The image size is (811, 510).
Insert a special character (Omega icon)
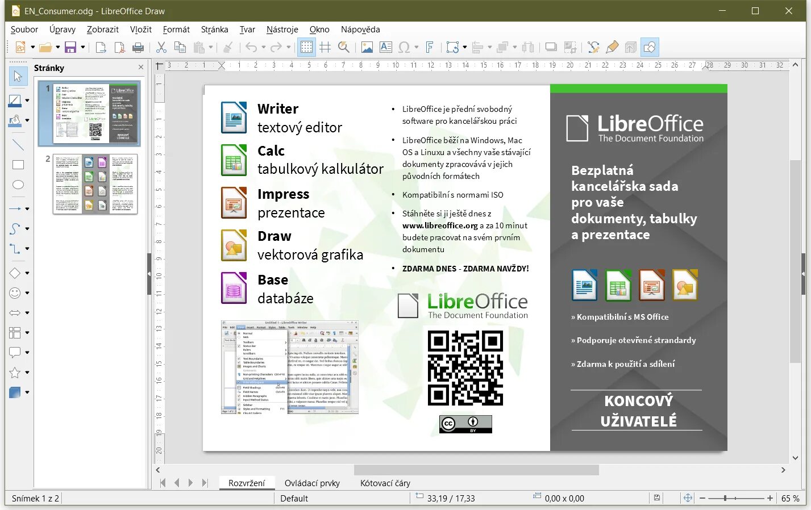tap(405, 48)
